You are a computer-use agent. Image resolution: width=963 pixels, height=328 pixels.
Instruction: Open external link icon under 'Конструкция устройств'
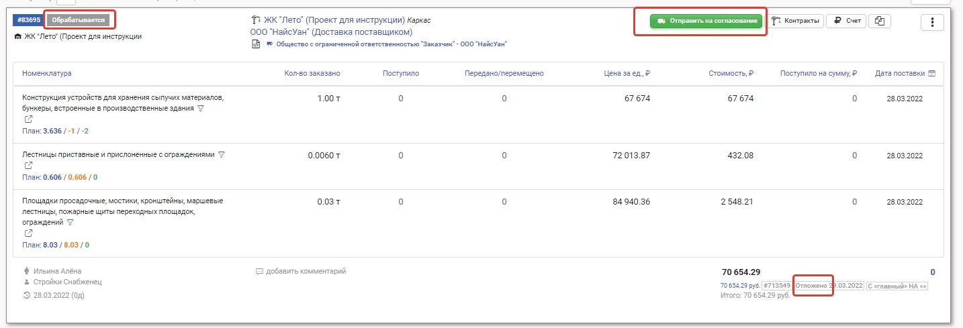[x=28, y=119]
